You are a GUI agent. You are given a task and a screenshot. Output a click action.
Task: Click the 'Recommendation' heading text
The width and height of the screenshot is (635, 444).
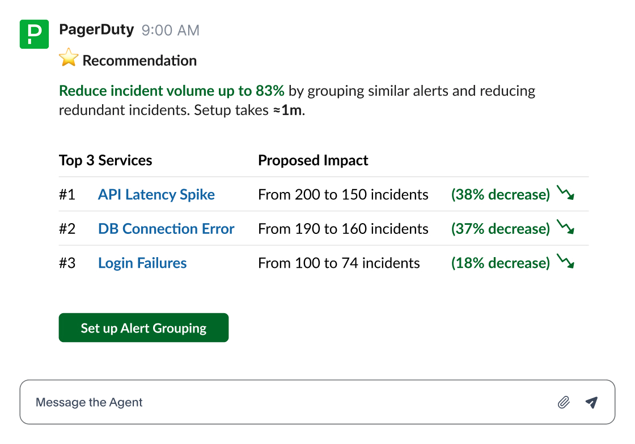pos(139,61)
